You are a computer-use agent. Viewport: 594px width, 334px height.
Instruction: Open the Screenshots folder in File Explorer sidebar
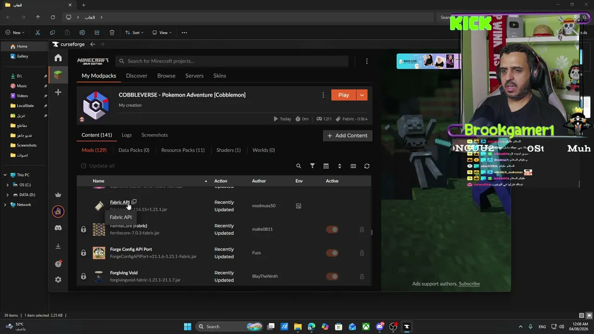click(x=26, y=145)
